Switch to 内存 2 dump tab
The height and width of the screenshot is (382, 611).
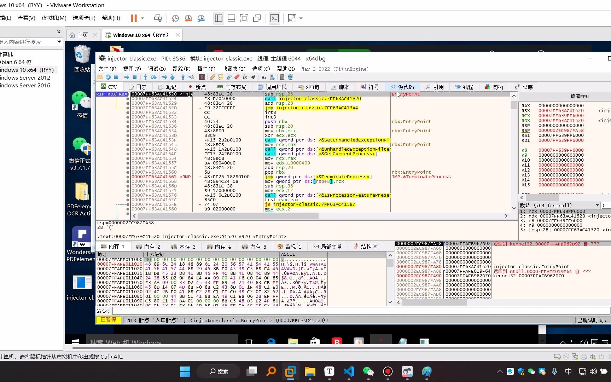149,247
